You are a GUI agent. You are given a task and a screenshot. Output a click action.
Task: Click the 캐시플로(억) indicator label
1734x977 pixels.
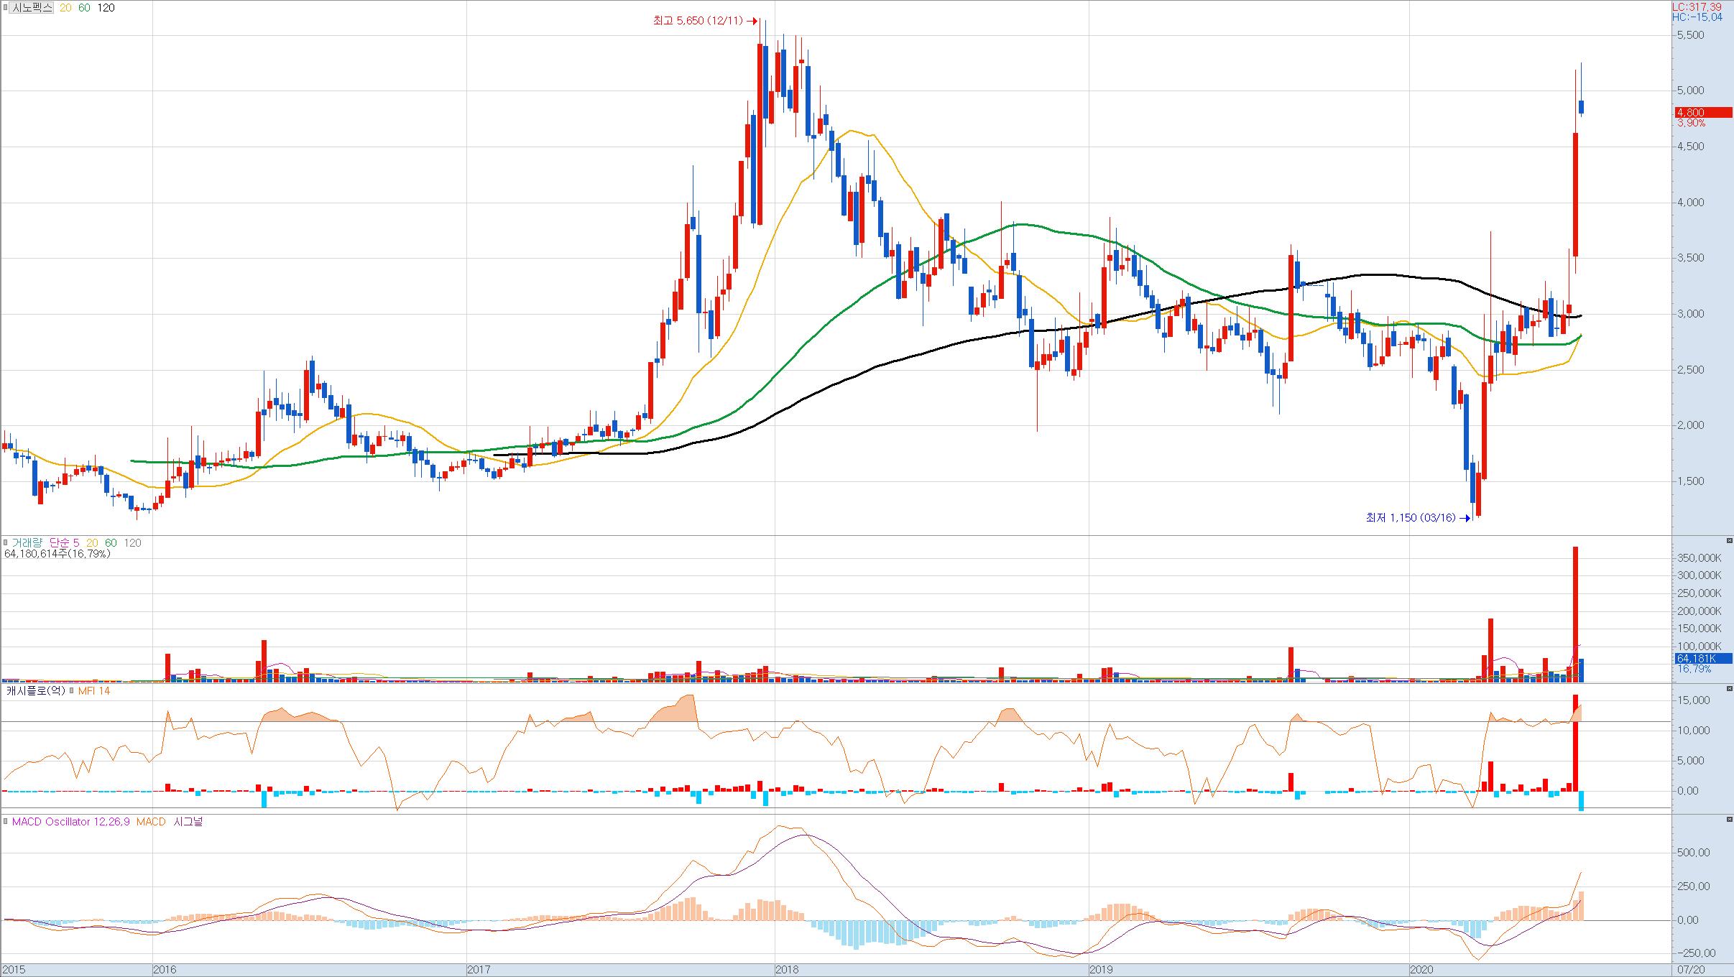pos(35,691)
